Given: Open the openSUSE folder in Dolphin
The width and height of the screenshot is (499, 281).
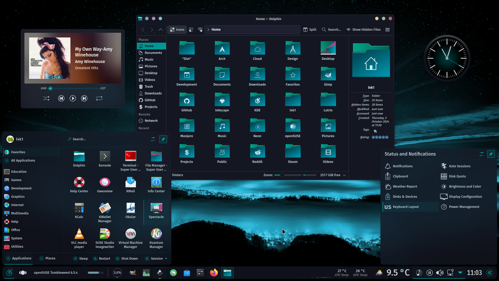Looking at the screenshot, I should (x=293, y=128).
